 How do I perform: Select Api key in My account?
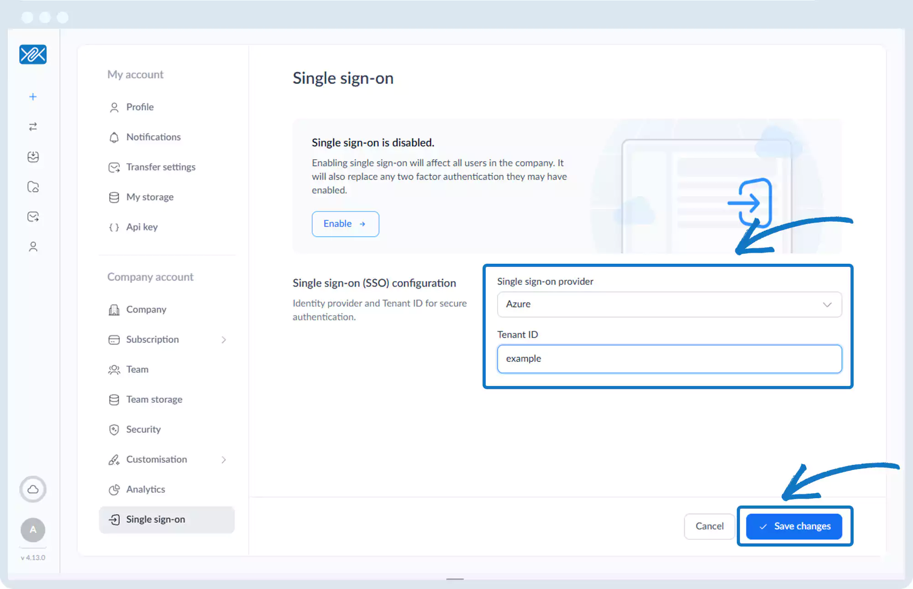pyautogui.click(x=142, y=227)
